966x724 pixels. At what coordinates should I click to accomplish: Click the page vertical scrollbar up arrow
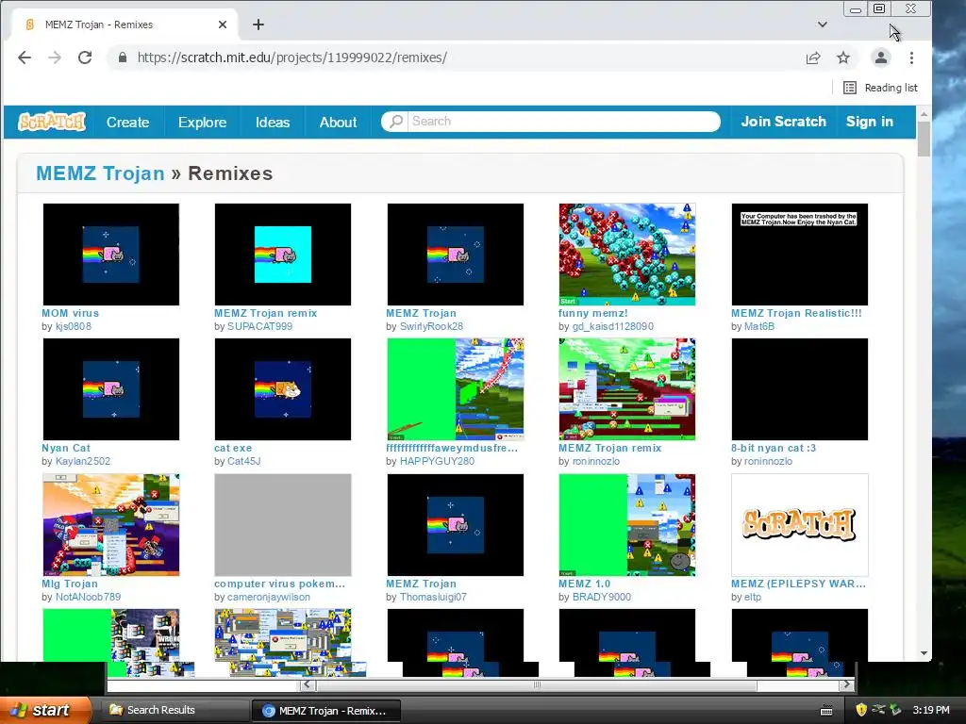click(x=924, y=114)
